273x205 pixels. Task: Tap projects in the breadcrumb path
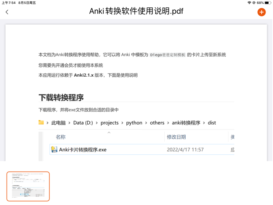point(110,123)
